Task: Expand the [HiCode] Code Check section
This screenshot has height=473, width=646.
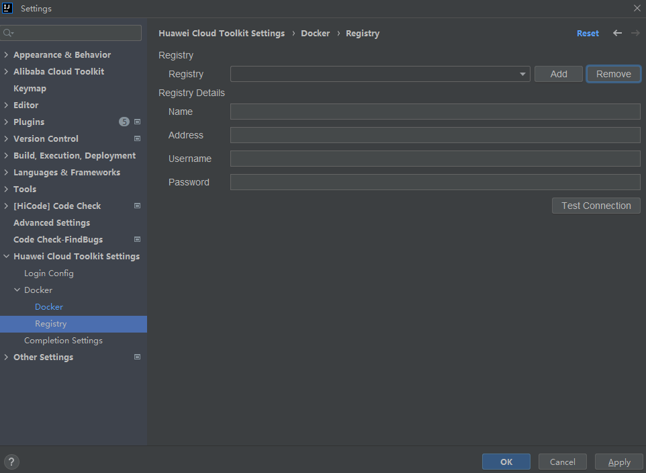Action: 6,206
